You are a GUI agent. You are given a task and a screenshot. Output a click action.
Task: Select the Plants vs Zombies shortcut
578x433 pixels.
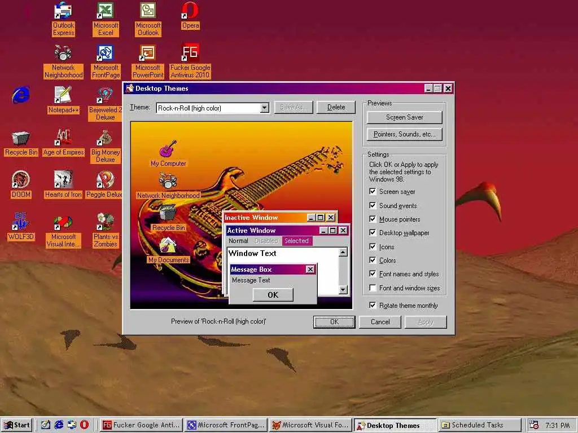(x=106, y=231)
